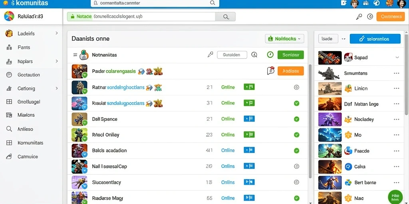Click the Calra round blue icon
Image resolution: width=409 pixels, height=204 pixels.
click(348, 167)
